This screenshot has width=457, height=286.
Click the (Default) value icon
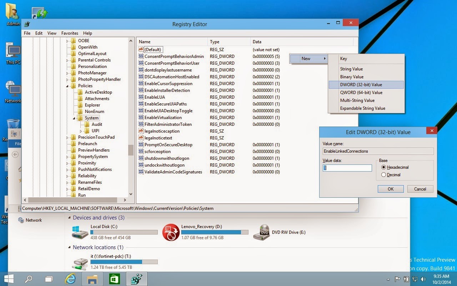point(141,50)
